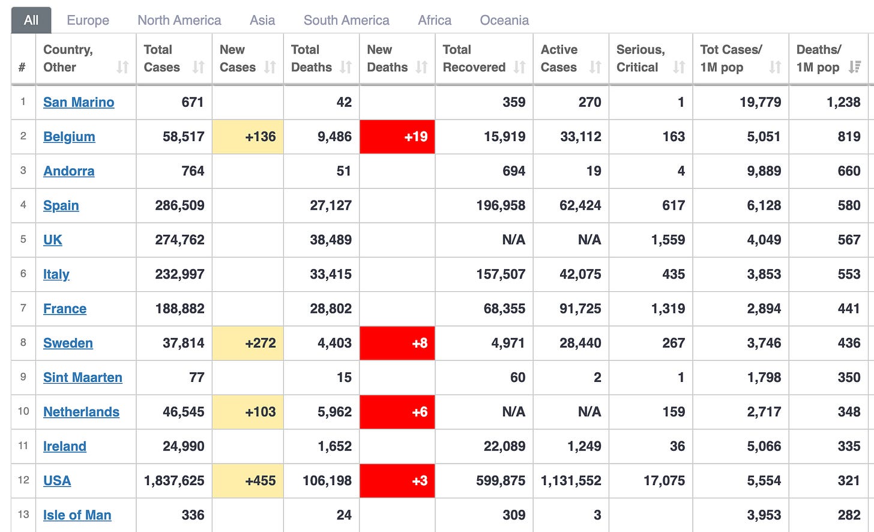The height and width of the screenshot is (532, 874).
Task: Follow the Andorra link
Action: (68, 171)
